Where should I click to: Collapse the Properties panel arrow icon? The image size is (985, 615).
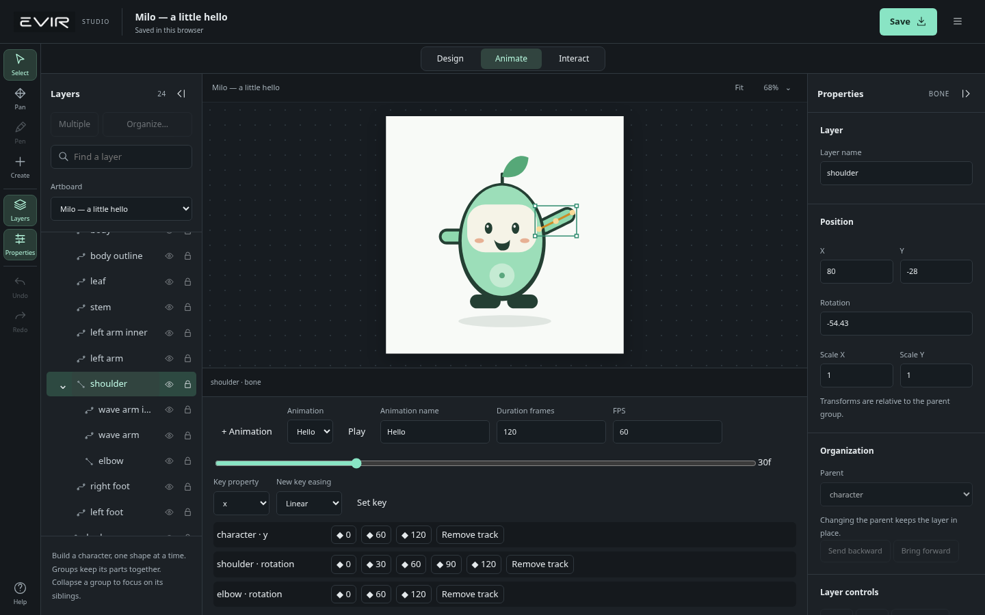(966, 94)
